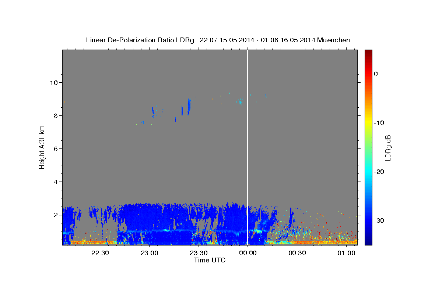Click the colorbar value -20
The height and width of the screenshot is (294, 442).
click(x=379, y=172)
